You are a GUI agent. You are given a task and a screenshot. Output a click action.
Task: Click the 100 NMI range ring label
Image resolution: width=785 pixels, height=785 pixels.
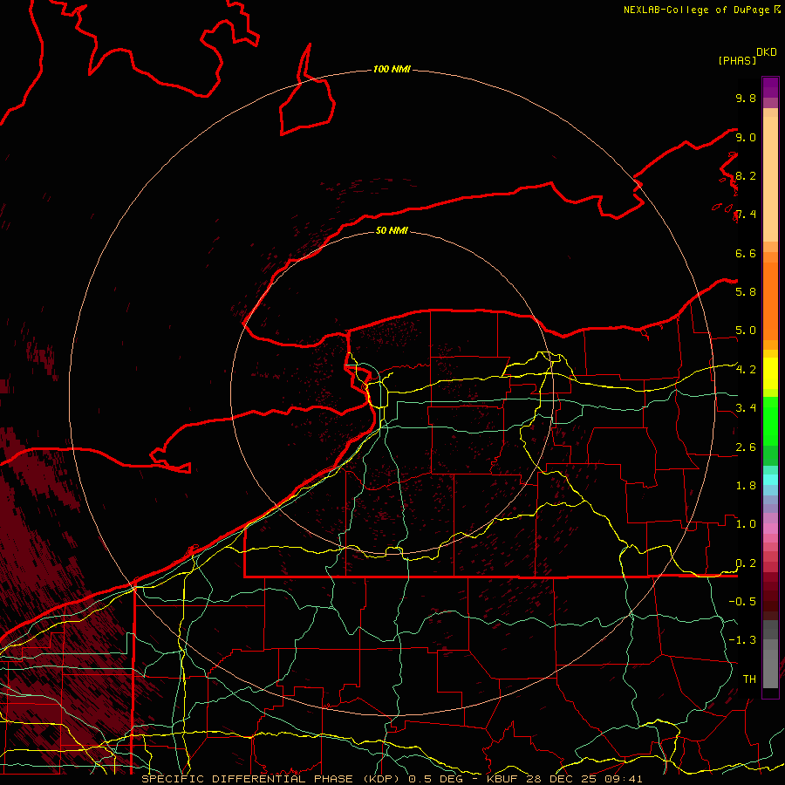392,69
